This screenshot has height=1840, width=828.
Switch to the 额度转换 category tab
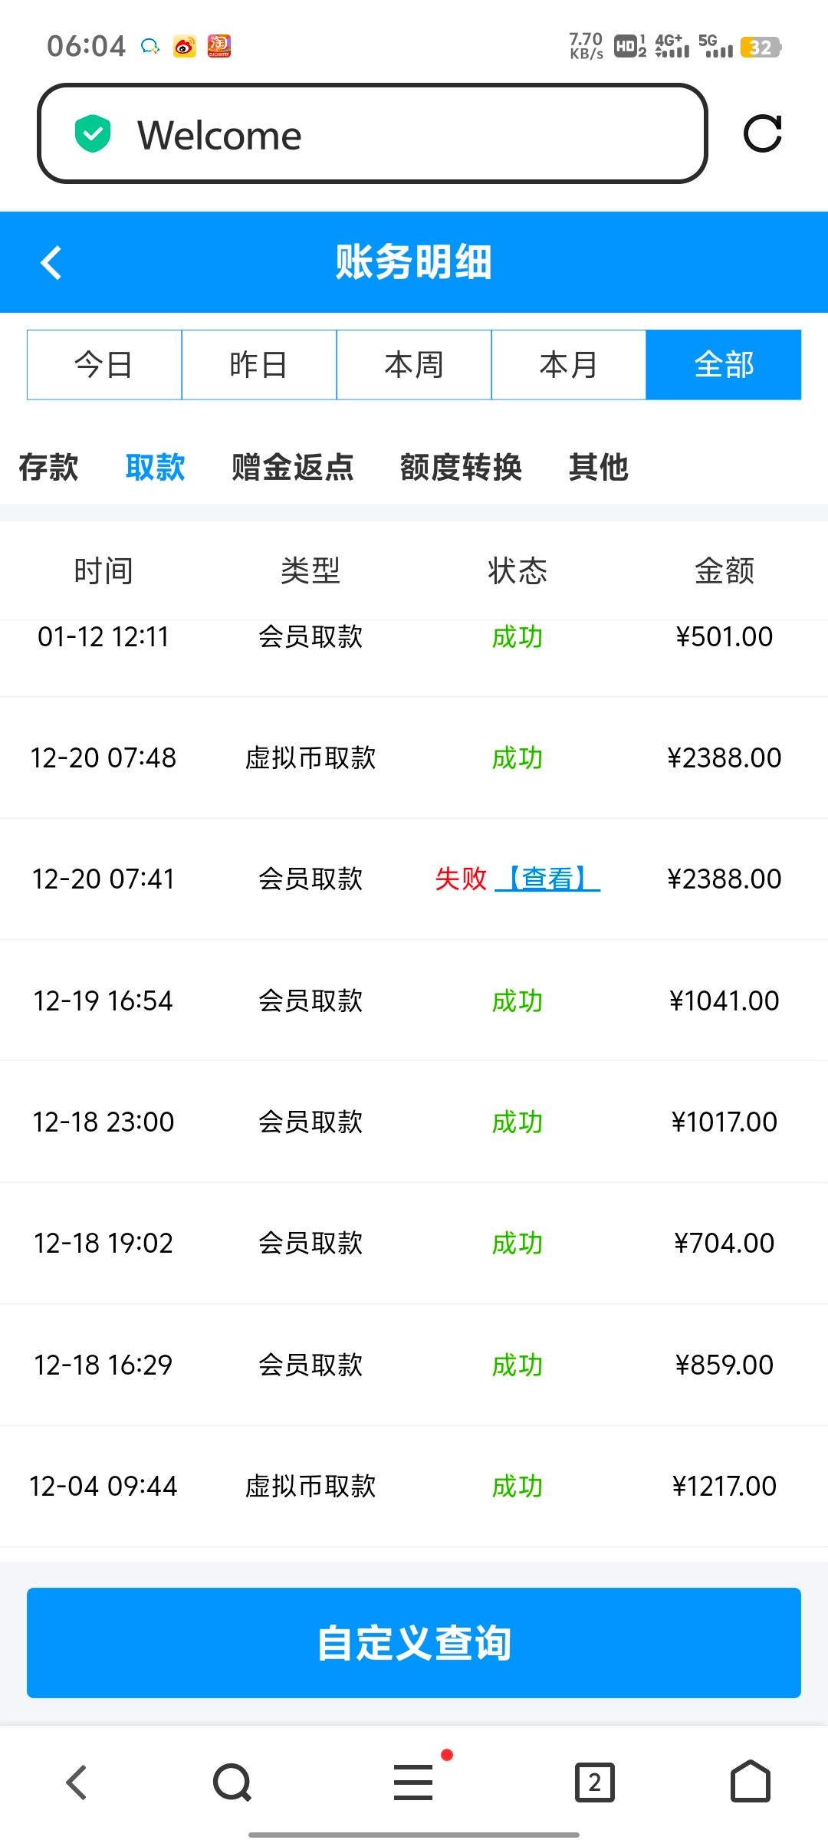point(461,467)
